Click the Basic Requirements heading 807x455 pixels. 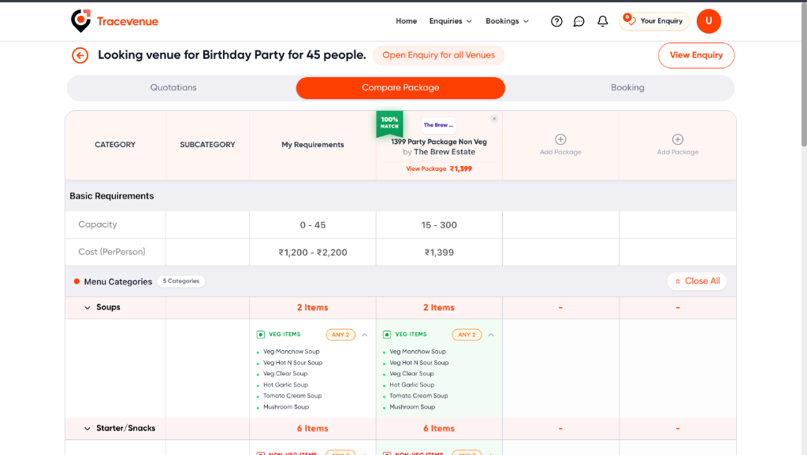[x=112, y=196]
